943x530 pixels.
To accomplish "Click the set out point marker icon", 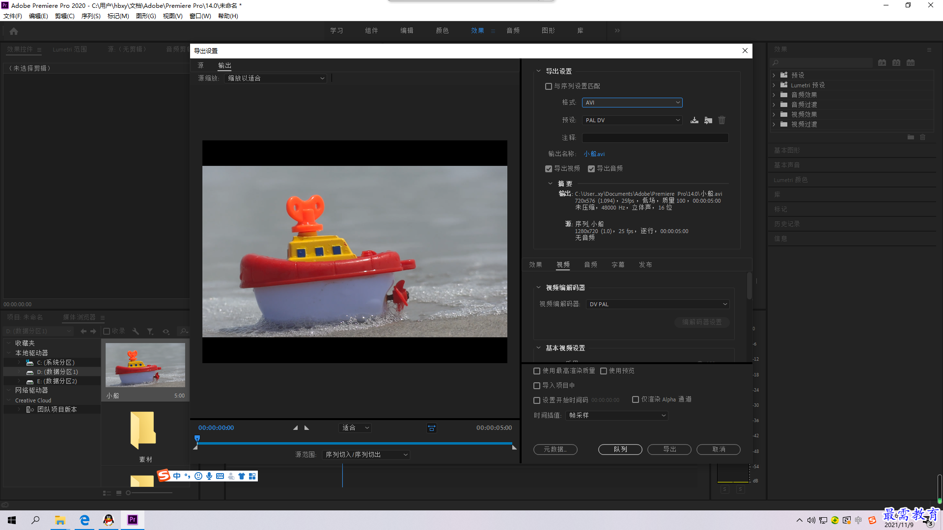I will pos(307,428).
